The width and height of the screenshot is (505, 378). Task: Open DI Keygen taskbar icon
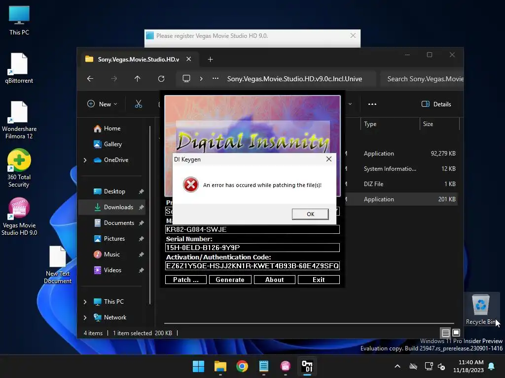tap(307, 366)
